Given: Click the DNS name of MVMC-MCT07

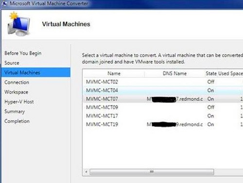Looking at the screenshot, I should click(x=174, y=99).
